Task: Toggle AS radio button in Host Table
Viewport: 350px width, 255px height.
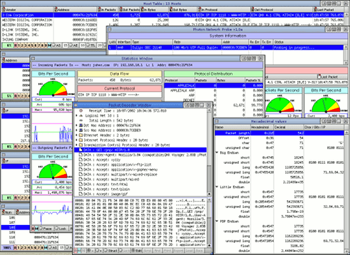Action: point(53,45)
